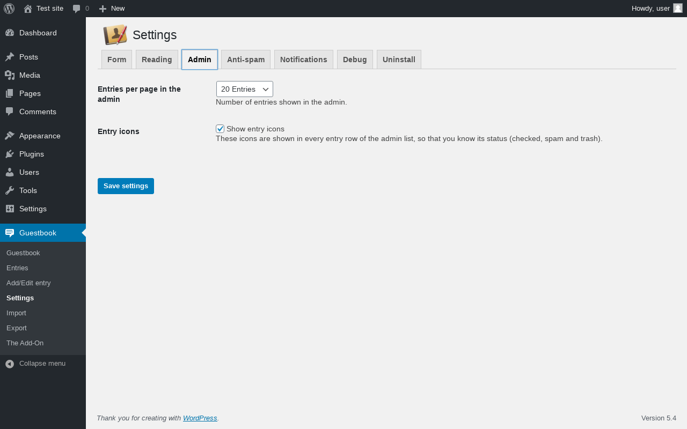The image size is (687, 429).
Task: Click the Guestbook menu icon
Action: 10,233
